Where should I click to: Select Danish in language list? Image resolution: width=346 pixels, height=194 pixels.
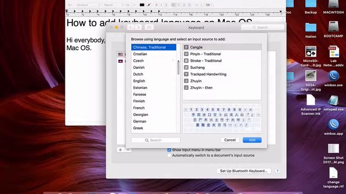click(x=154, y=67)
